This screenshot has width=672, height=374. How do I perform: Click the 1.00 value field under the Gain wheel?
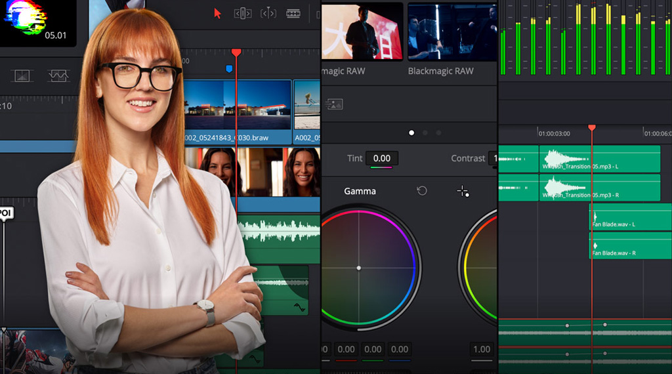(481, 350)
